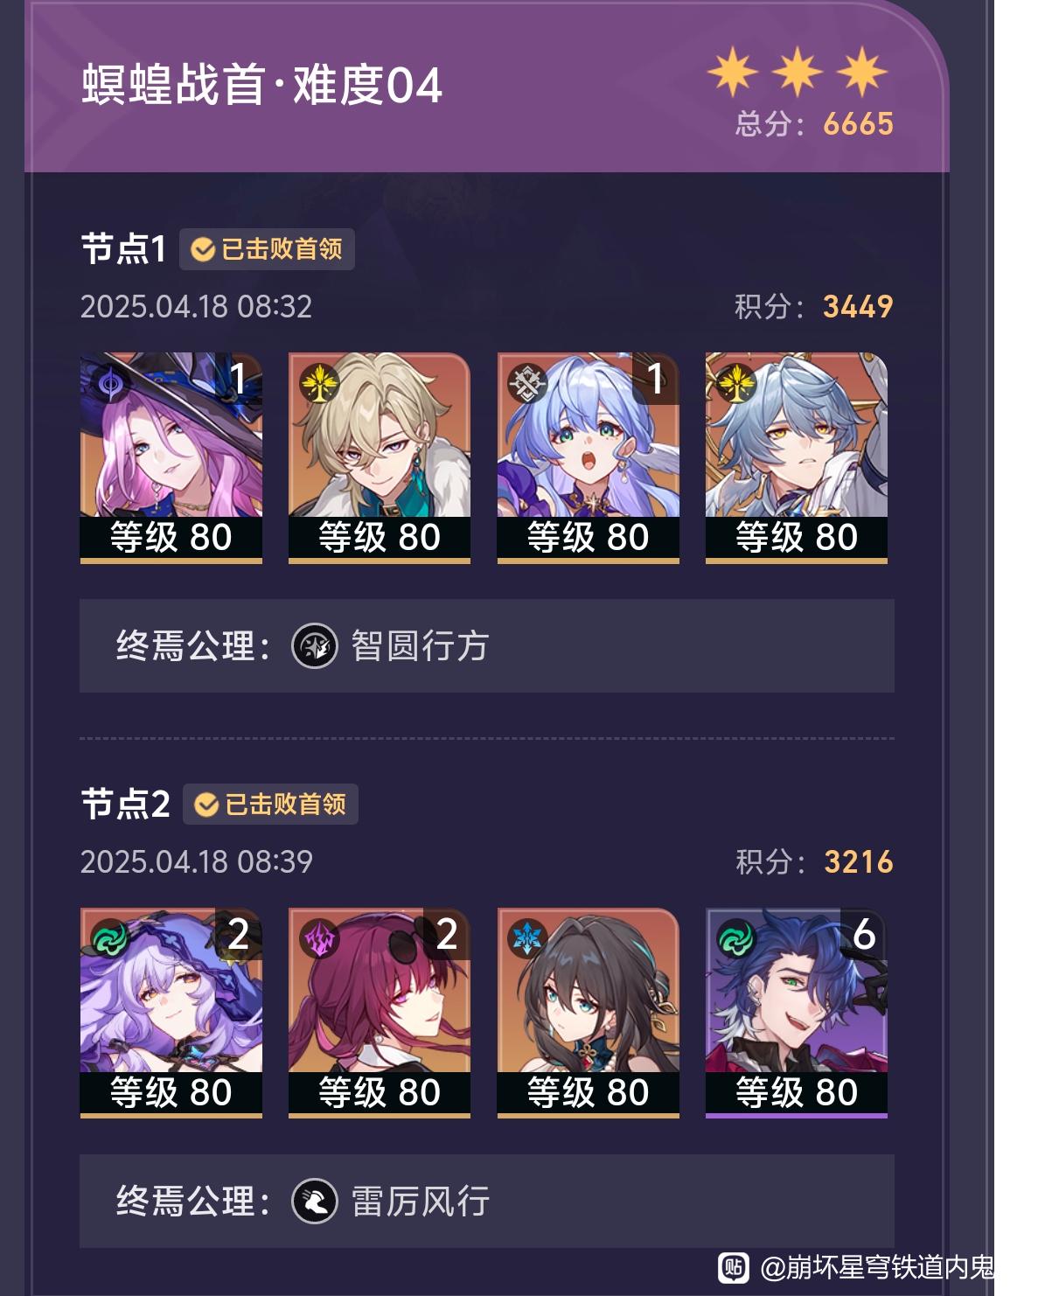Tap the 智圆行方 axiom icon
Image resolution: width=1038 pixels, height=1296 pixels.
[315, 646]
